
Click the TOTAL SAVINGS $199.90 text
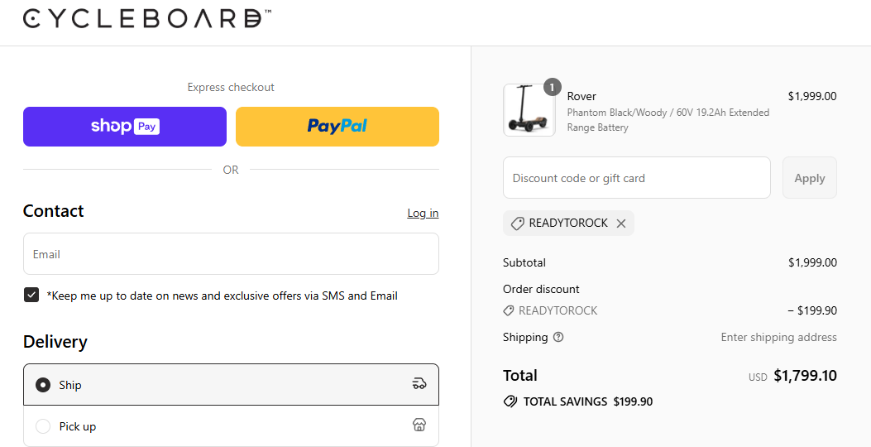coord(588,401)
